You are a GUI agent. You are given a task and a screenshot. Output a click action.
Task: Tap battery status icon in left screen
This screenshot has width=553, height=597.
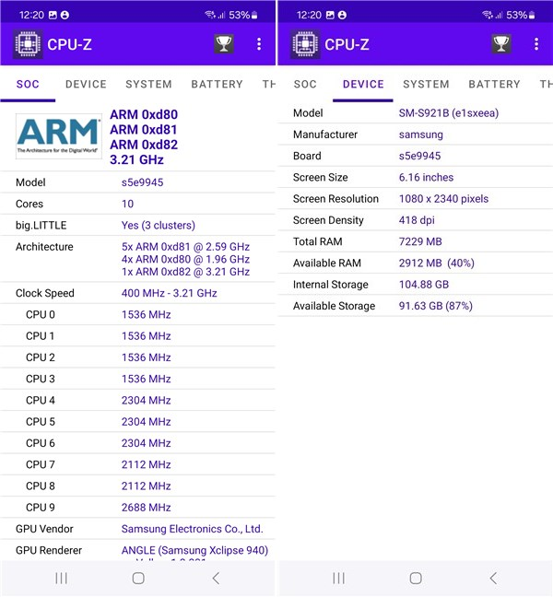(254, 15)
